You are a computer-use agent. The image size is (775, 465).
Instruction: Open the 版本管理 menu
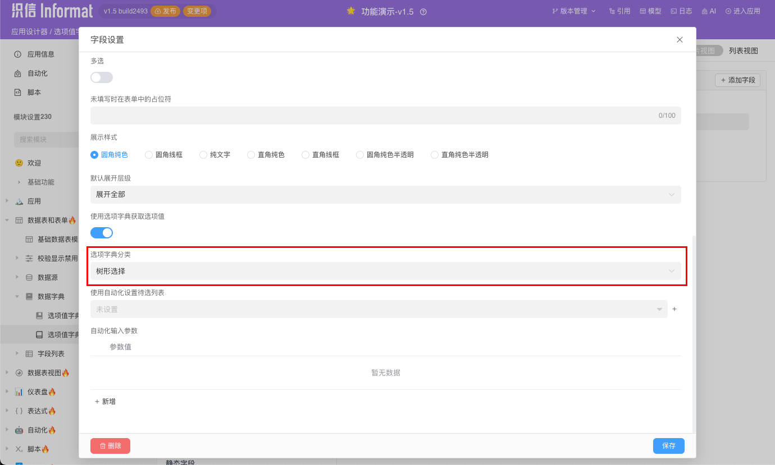(572, 10)
